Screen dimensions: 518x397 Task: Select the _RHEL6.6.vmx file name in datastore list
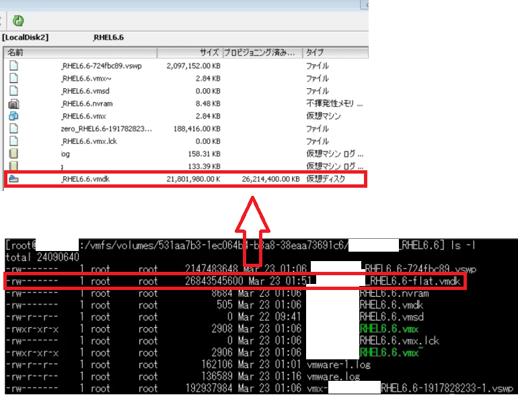click(x=83, y=116)
